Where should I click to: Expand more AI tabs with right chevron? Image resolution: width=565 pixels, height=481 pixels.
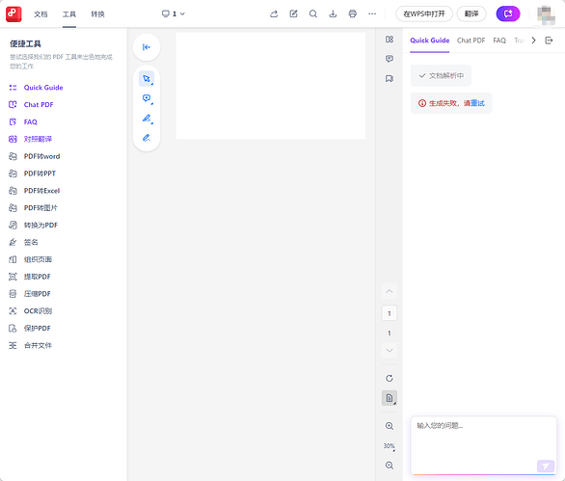[533, 40]
